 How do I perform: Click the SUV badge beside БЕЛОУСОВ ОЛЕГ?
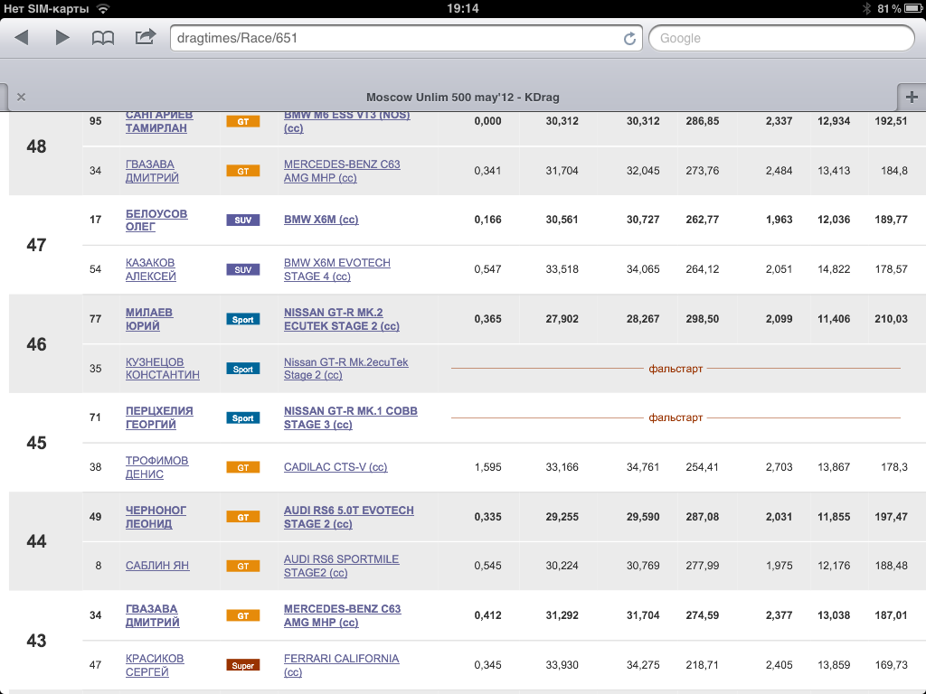coord(242,220)
